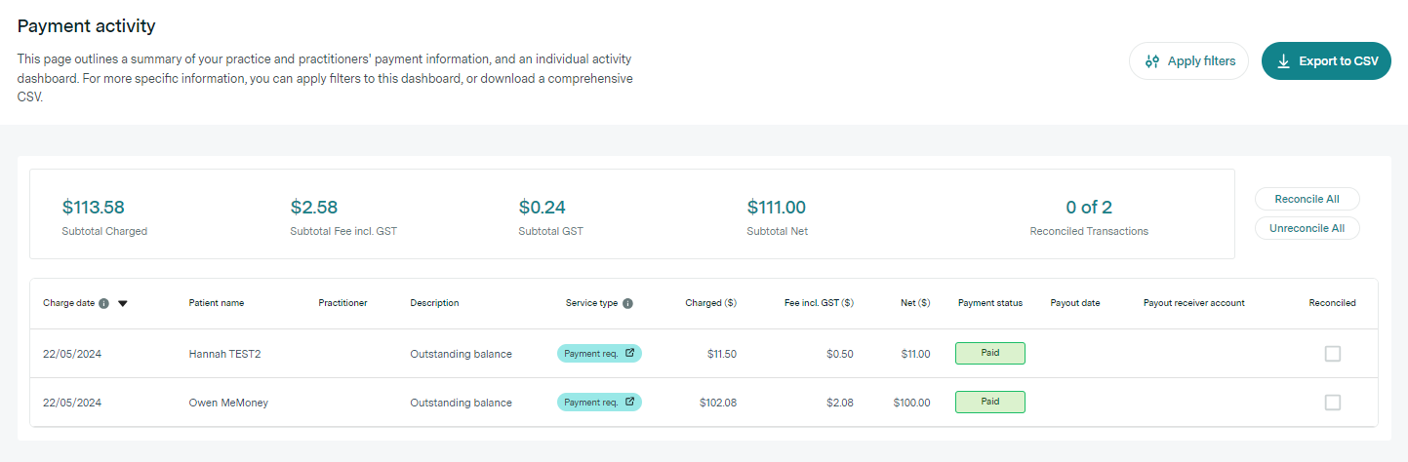Sort by Charge date using the down arrow
Image resolution: width=1408 pixels, height=462 pixels.
[x=123, y=303]
